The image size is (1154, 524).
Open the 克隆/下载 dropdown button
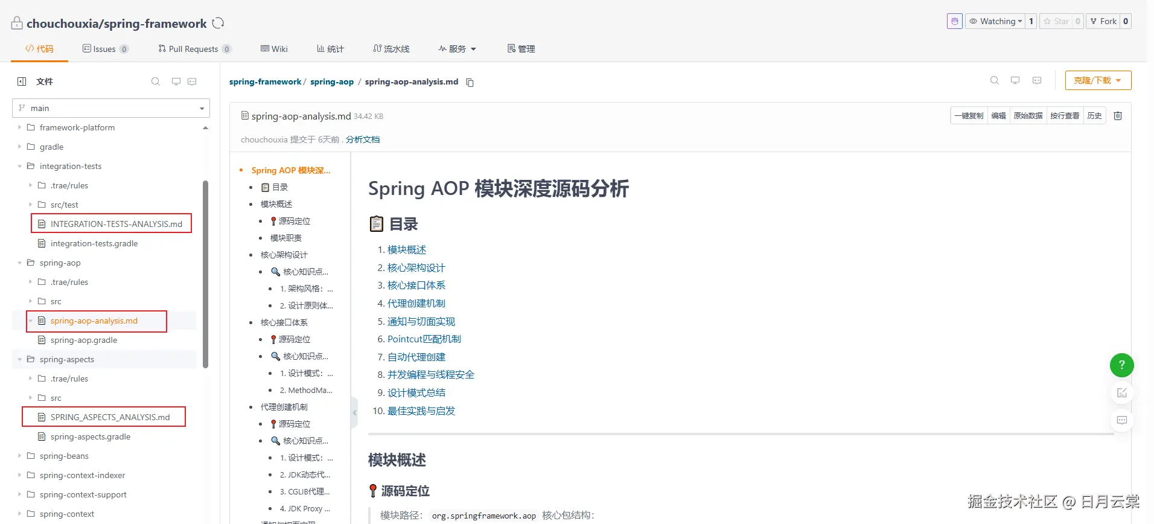(x=1098, y=80)
